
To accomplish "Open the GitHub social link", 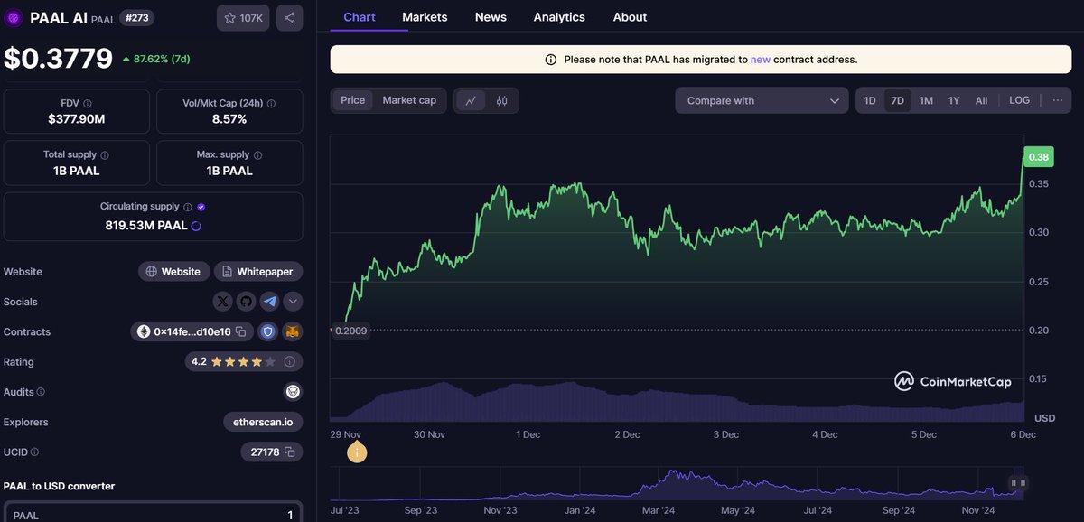I will pos(246,302).
